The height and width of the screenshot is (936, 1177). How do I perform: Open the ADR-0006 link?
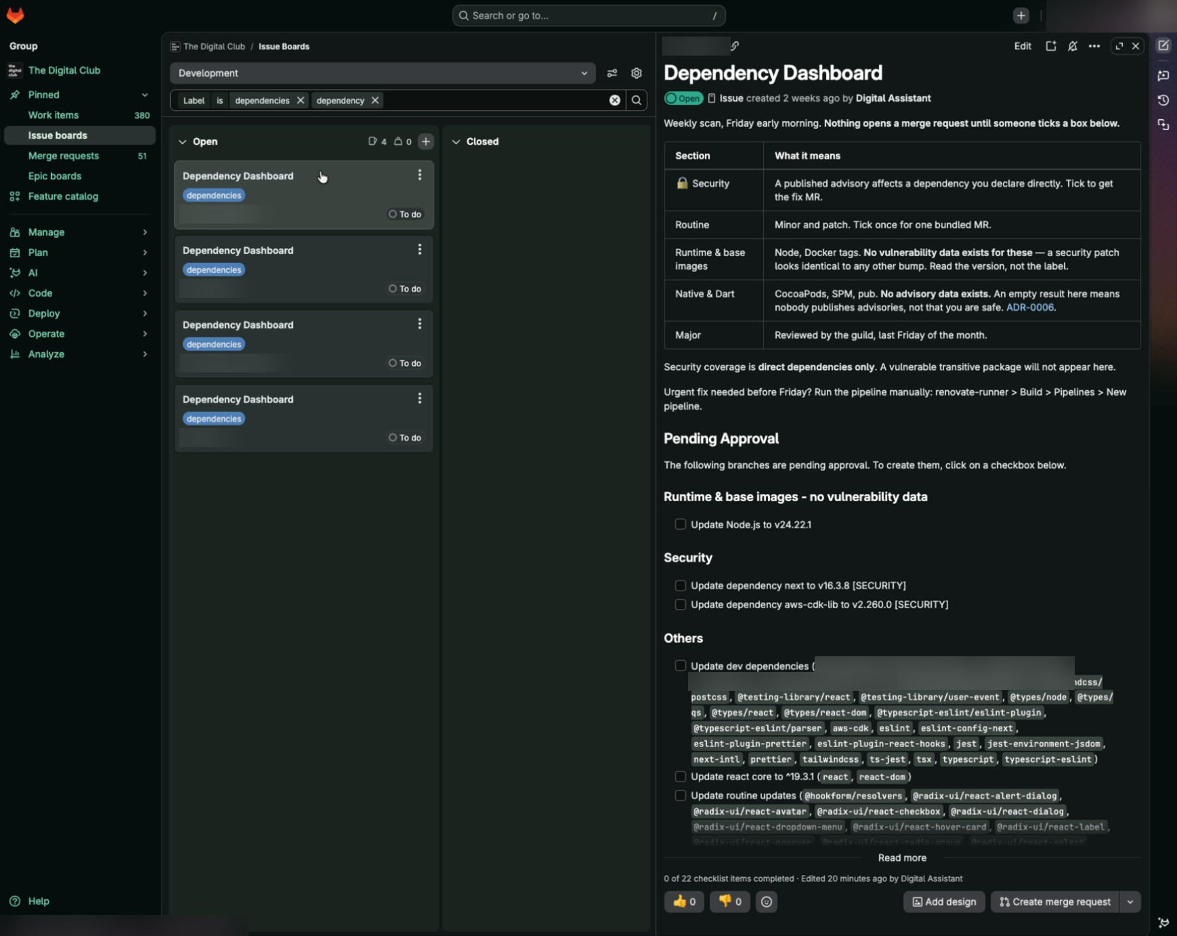click(x=1029, y=307)
